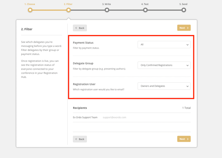
Task: Click the bottom Back button
Action: (80, 139)
